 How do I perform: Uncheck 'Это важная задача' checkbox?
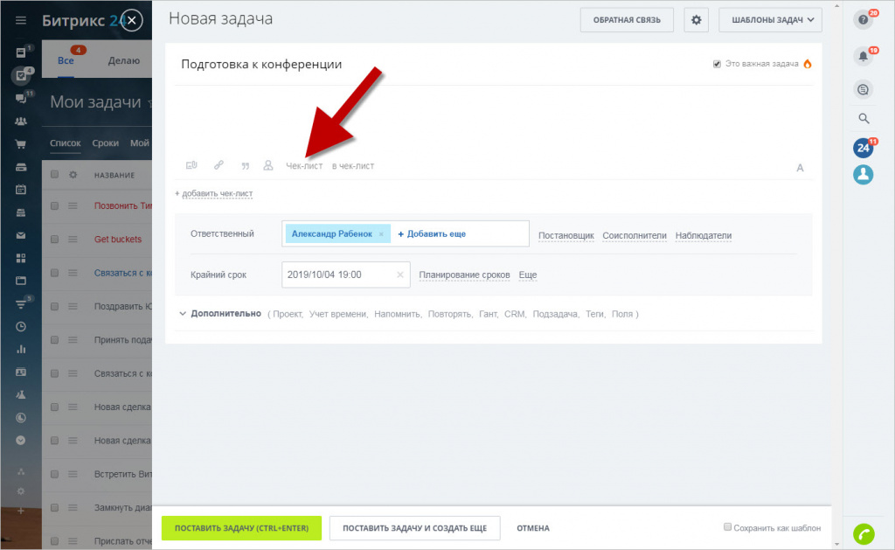pyautogui.click(x=718, y=64)
